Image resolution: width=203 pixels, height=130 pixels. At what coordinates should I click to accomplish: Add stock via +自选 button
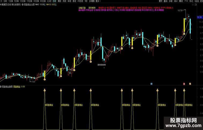(196, 1)
